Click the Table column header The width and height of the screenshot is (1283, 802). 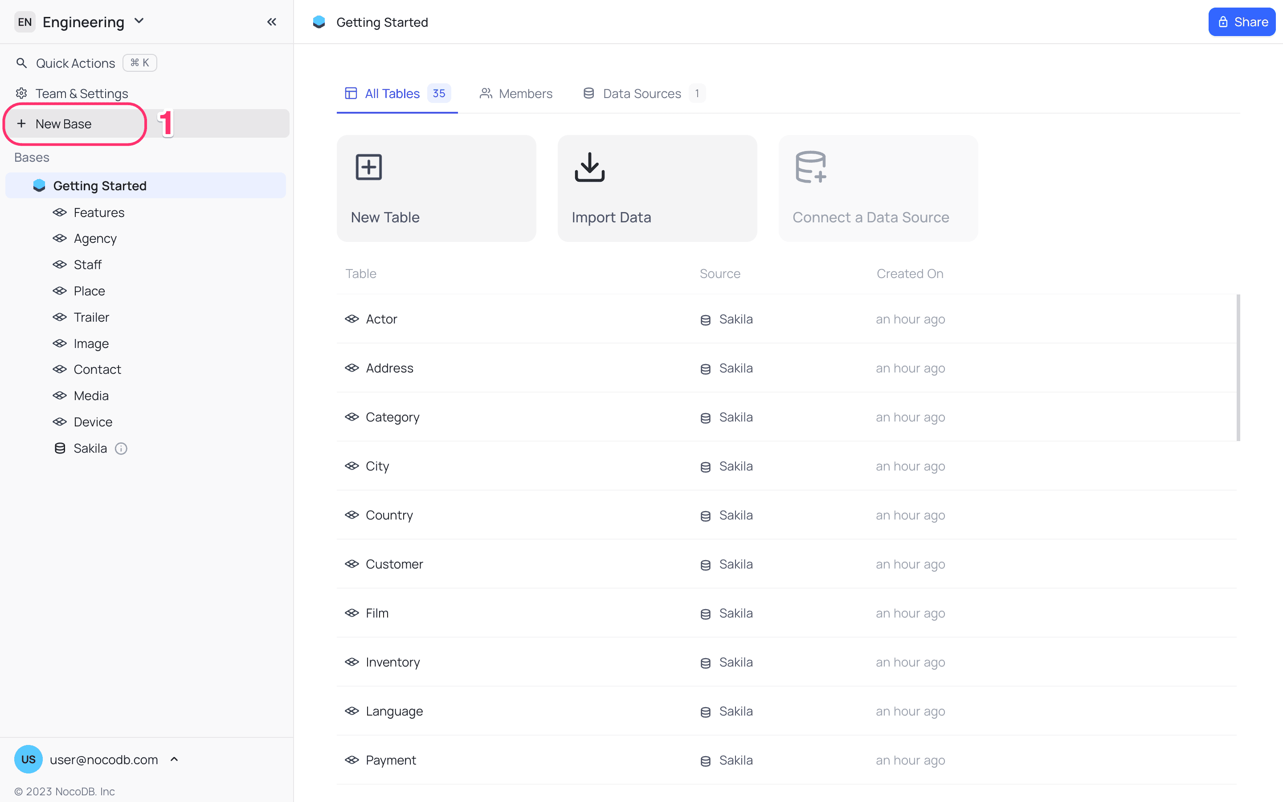click(361, 274)
